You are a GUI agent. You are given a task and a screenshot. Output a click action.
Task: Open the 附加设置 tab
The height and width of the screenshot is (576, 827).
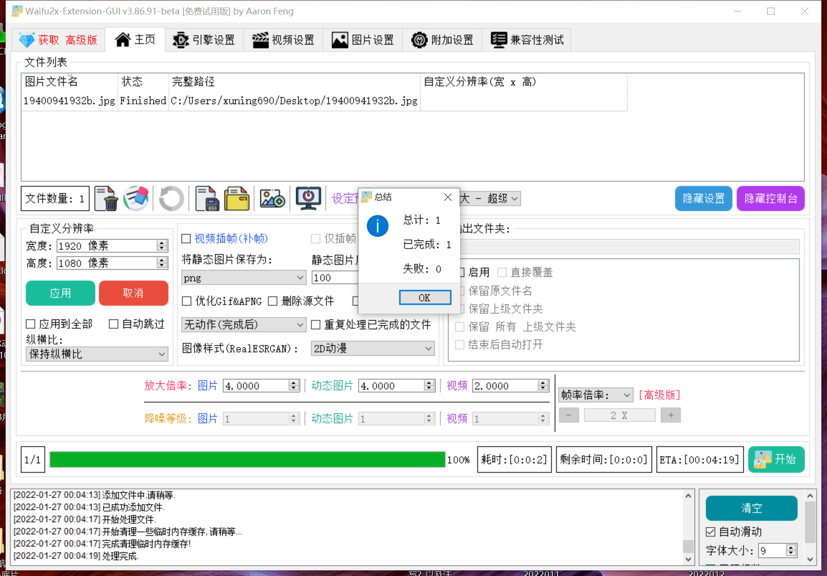click(442, 40)
